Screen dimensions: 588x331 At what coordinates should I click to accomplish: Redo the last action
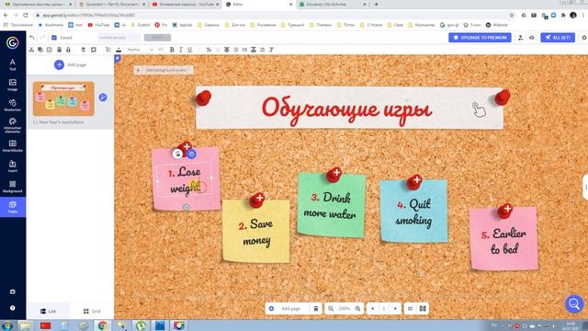(x=42, y=38)
